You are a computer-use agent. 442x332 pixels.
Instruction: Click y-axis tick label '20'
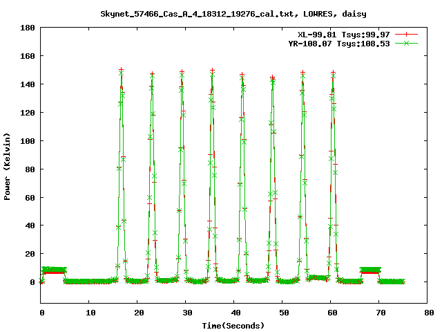click(x=30, y=254)
